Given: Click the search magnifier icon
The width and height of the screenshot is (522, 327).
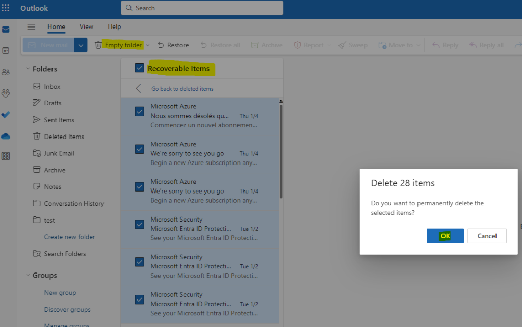Looking at the screenshot, I should pos(129,8).
